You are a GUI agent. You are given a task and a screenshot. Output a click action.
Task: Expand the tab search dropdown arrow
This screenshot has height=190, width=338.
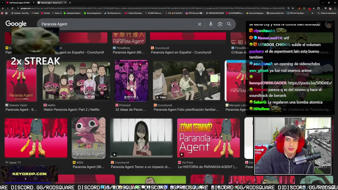2,3
